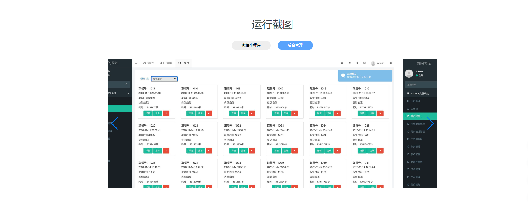Open 系统配置 in sidebar

pos(420,154)
